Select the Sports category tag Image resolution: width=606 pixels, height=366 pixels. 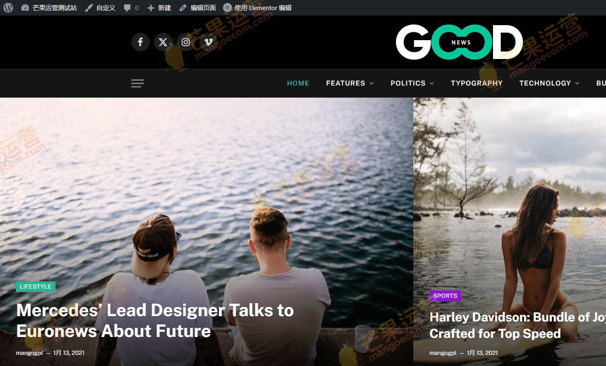445,296
